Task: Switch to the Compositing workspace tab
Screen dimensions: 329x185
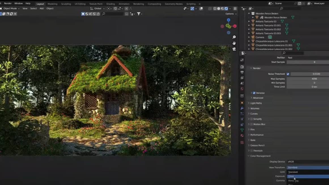Action: tap(154, 4)
